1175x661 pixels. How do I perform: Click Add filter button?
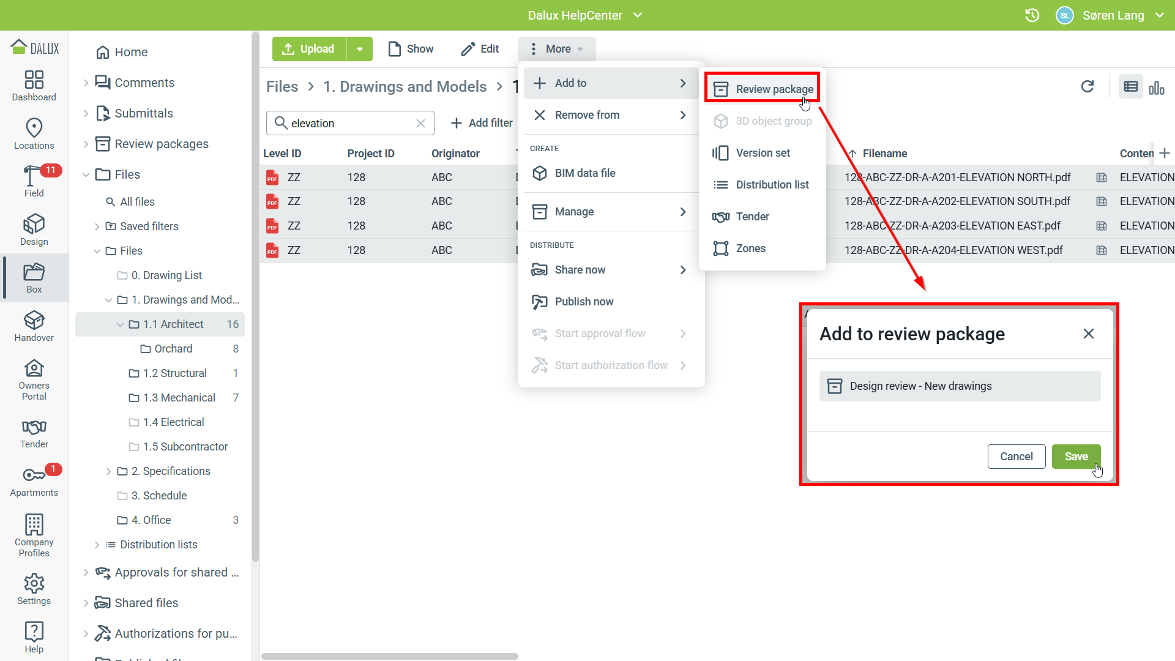482,123
